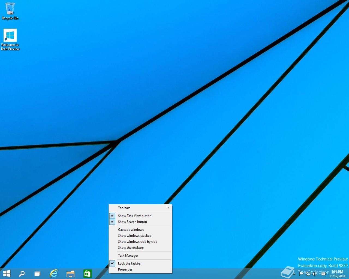Choose Show windows side by side
The height and width of the screenshot is (279, 349).
coord(140,242)
